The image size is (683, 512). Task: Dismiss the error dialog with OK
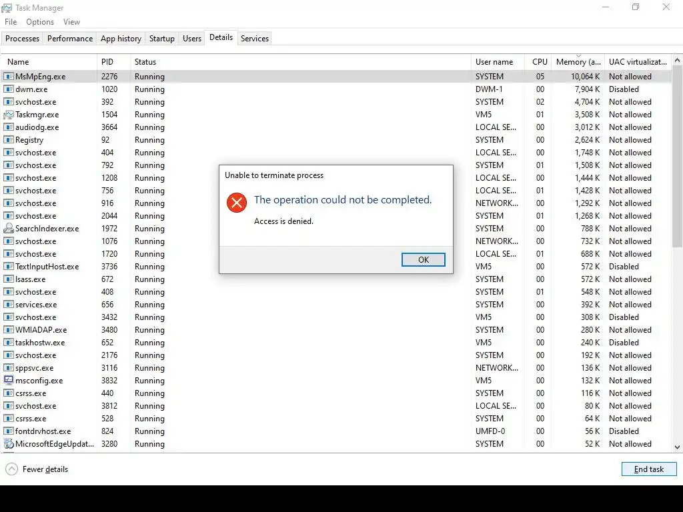(424, 259)
